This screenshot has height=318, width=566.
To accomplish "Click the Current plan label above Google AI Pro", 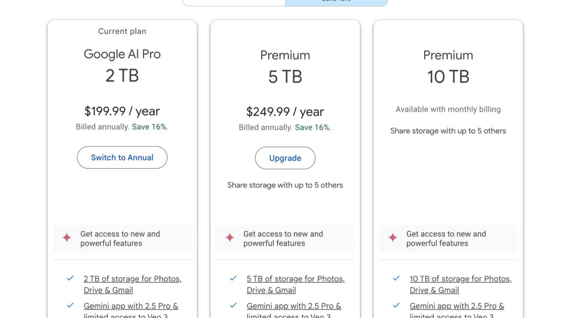I will pyautogui.click(x=122, y=31).
